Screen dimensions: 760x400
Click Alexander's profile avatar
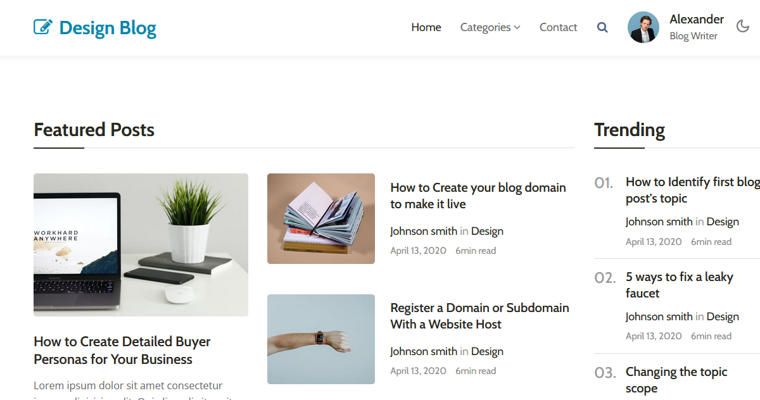pos(643,27)
